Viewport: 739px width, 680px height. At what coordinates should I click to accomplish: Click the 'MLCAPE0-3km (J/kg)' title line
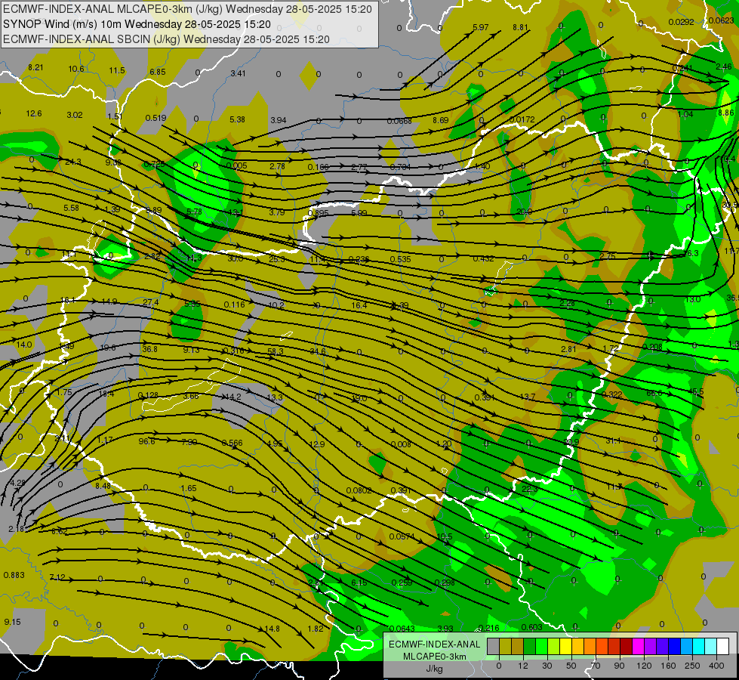[x=187, y=9]
